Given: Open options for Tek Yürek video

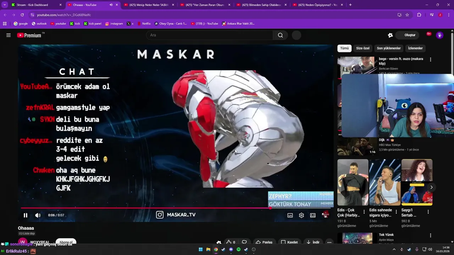Looking at the screenshot, I should click(x=431, y=236).
